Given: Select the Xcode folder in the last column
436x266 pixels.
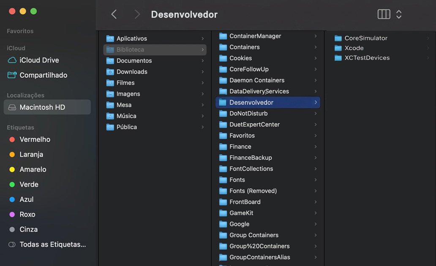Looking at the screenshot, I should click(x=354, y=48).
